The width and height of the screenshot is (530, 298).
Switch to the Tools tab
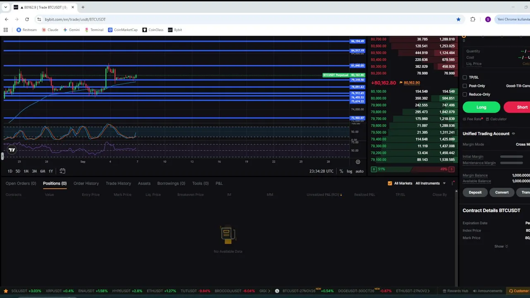tap(200, 183)
